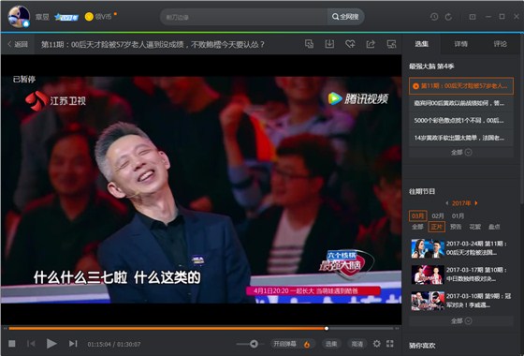Switch to the 评论 tab

500,44
